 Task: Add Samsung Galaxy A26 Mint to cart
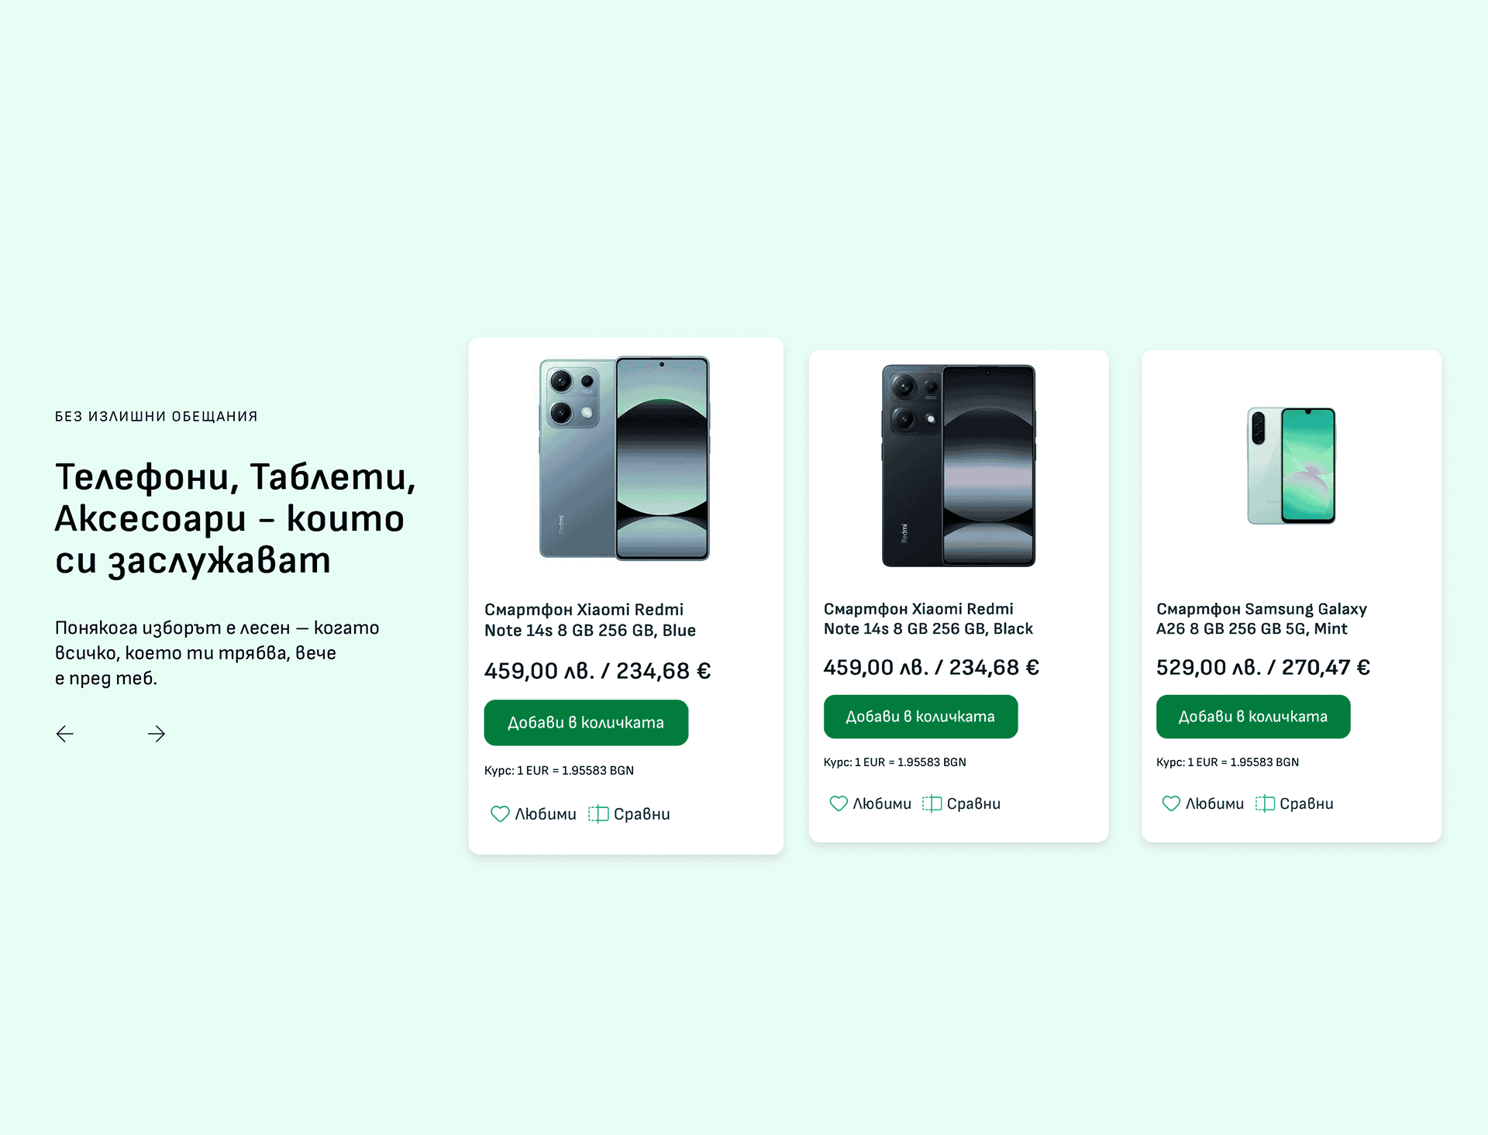[1253, 717]
